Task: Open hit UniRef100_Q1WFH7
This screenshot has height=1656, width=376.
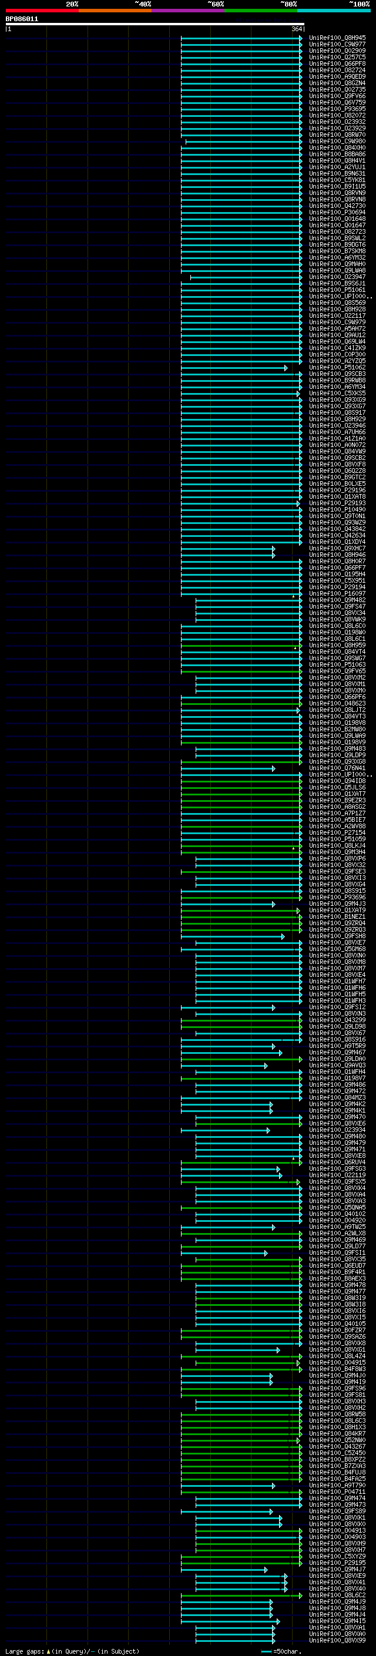Action: click(x=337, y=982)
